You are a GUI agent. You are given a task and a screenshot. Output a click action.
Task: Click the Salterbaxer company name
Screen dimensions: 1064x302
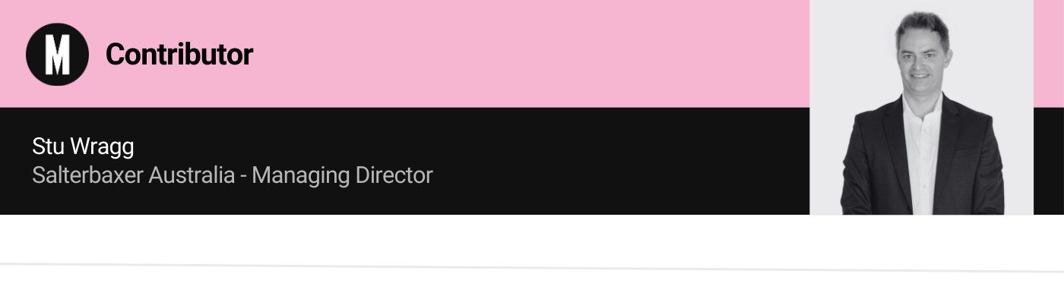[88, 175]
